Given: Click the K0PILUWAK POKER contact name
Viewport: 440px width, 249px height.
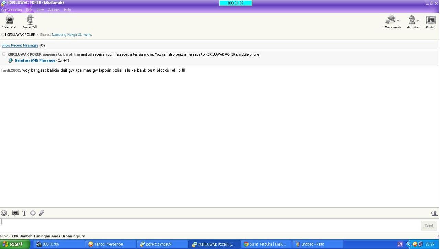Looking at the screenshot, I should 20,35.
